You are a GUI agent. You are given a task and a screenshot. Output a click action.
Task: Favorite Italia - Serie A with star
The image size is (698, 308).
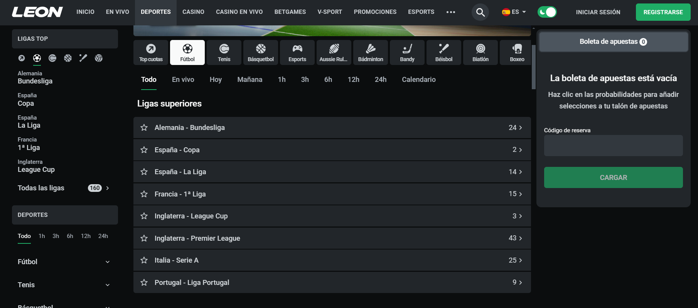[144, 260]
